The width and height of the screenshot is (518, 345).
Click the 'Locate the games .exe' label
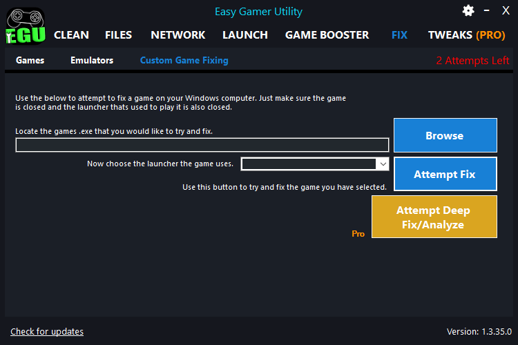click(114, 131)
